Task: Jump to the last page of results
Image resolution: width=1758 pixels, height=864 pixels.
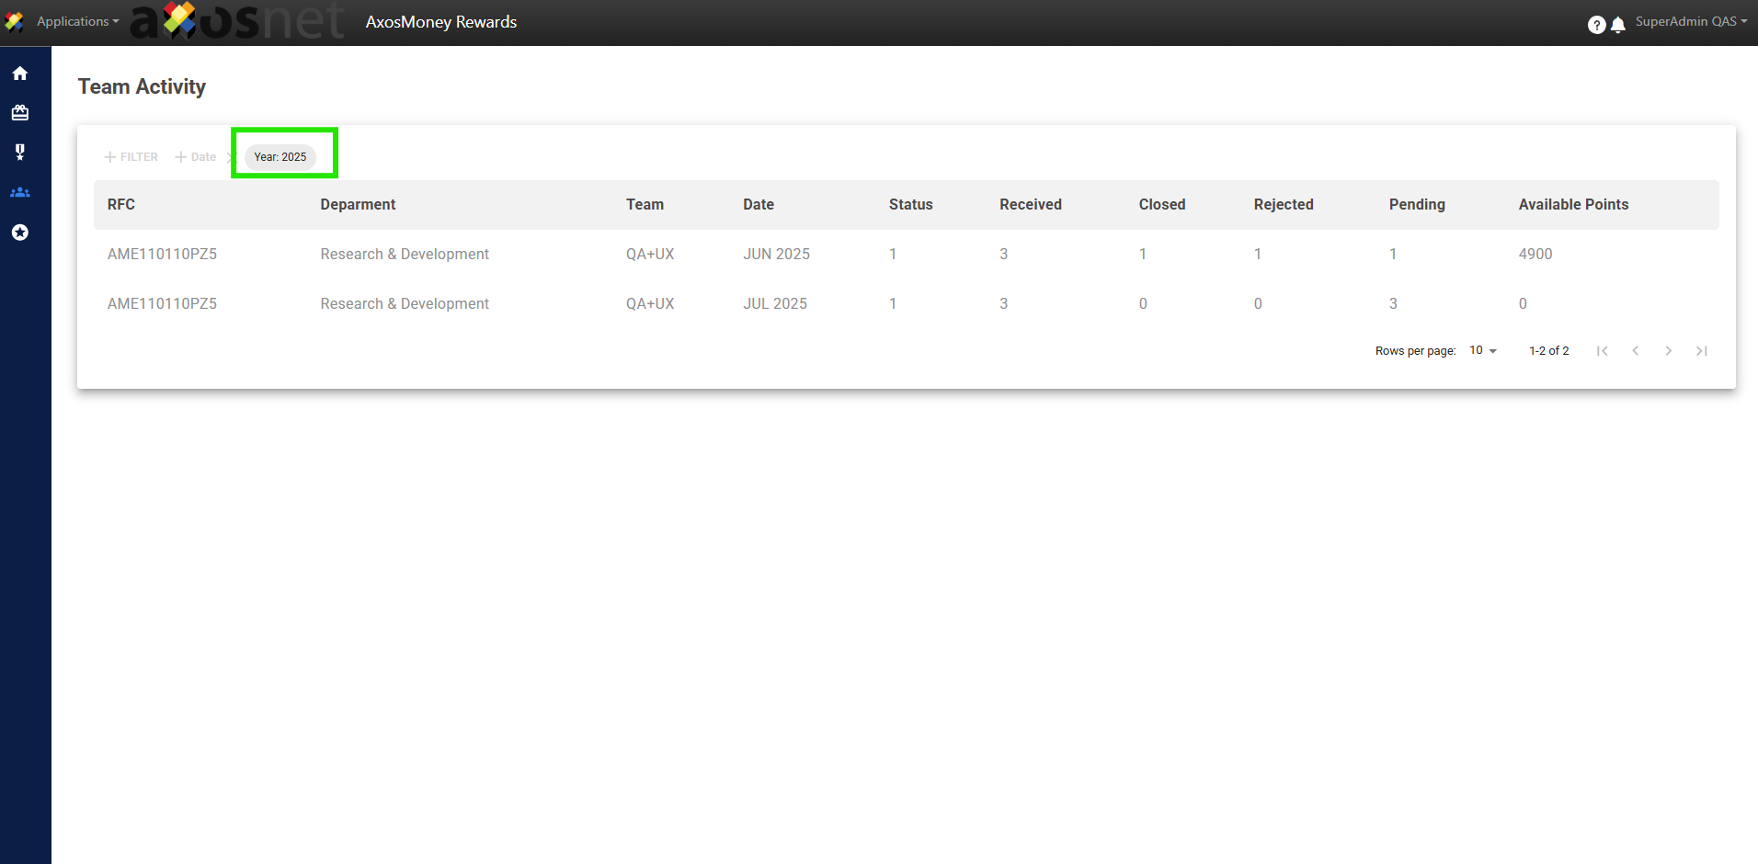Action: pyautogui.click(x=1701, y=351)
